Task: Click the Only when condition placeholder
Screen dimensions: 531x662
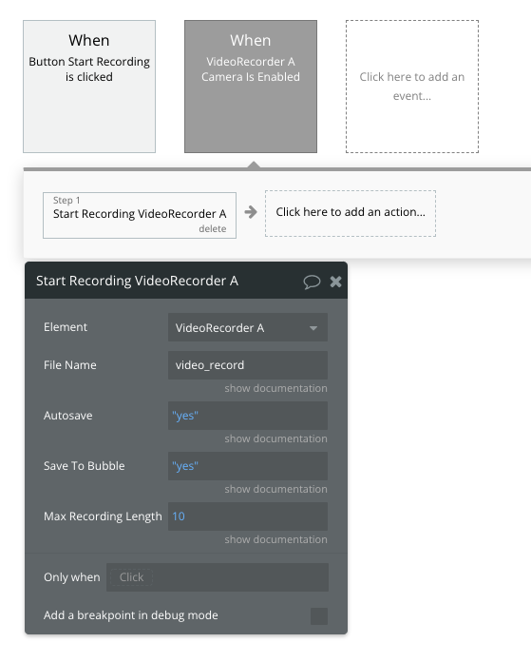Action: pos(131,577)
